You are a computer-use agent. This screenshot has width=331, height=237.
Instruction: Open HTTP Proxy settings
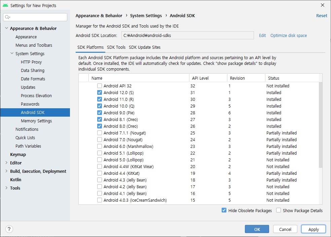point(31,62)
